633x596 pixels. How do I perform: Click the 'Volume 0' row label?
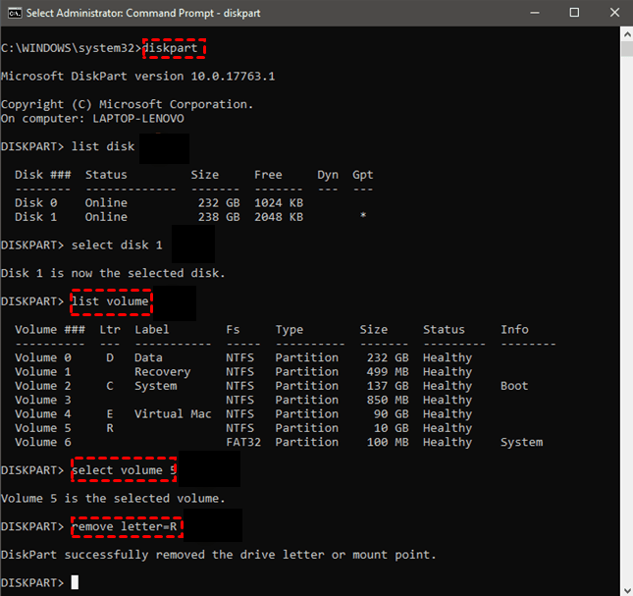(43, 357)
